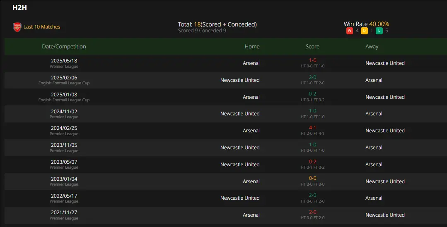This screenshot has width=447, height=227.
Task: Open the Last 10 Matches link
Action: pos(42,27)
